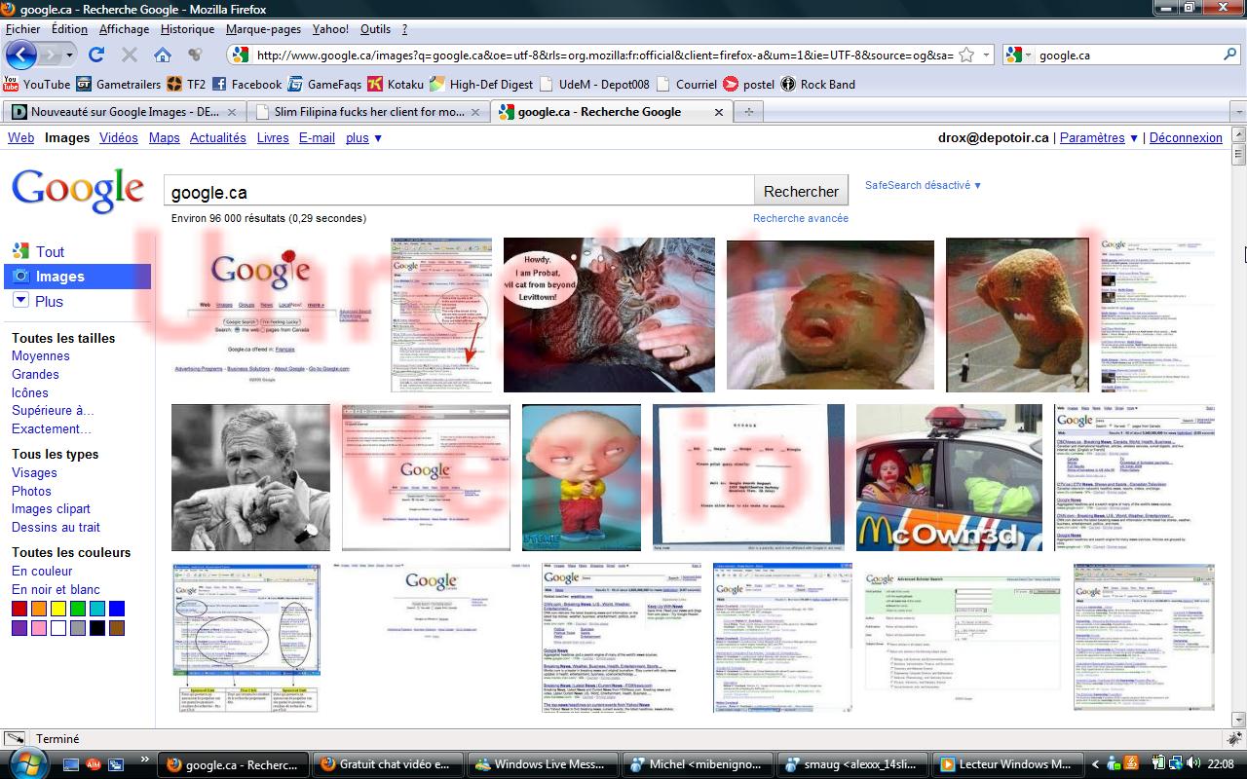
Task: Switch to Nouveauté sur Google Images tab
Action: click(123, 112)
